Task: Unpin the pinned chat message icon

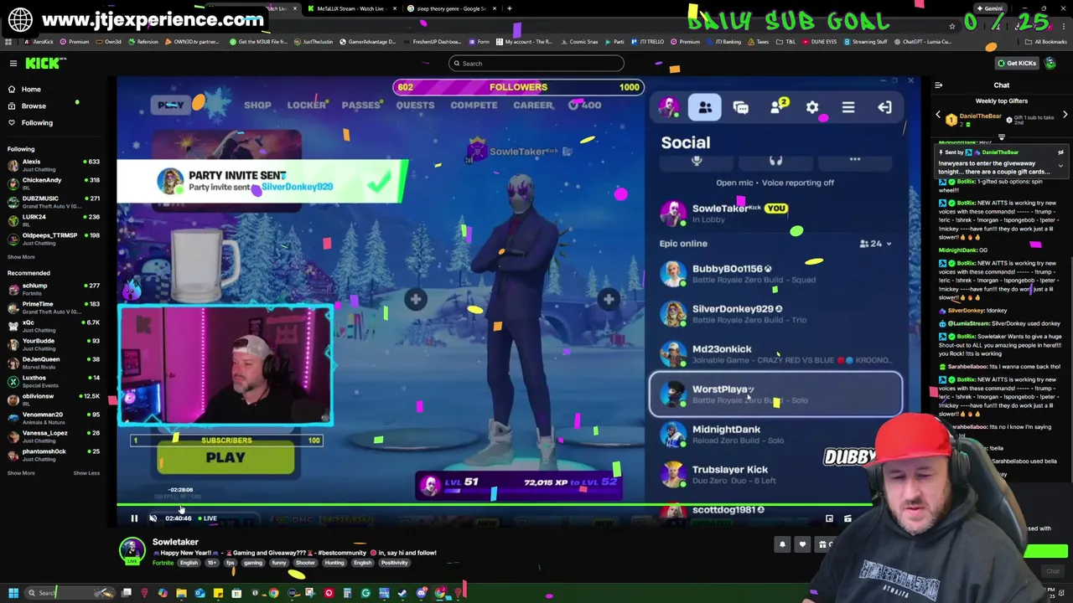Action: point(1060,152)
